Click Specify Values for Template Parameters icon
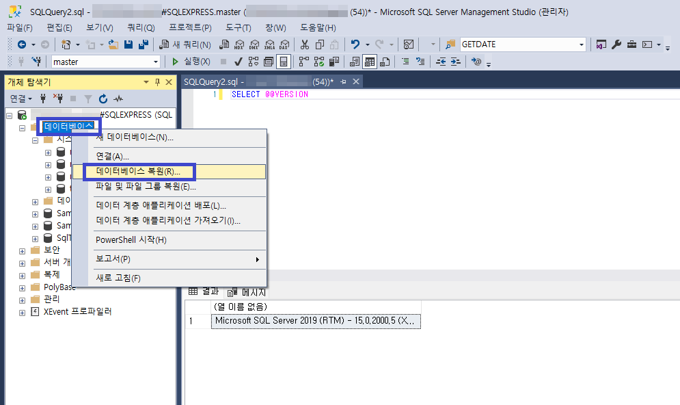The width and height of the screenshot is (680, 405). coord(476,62)
